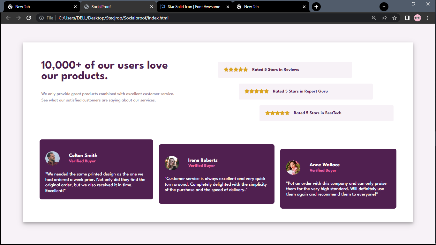
Task: Switch to the first New Tab
Action: (x=42, y=7)
